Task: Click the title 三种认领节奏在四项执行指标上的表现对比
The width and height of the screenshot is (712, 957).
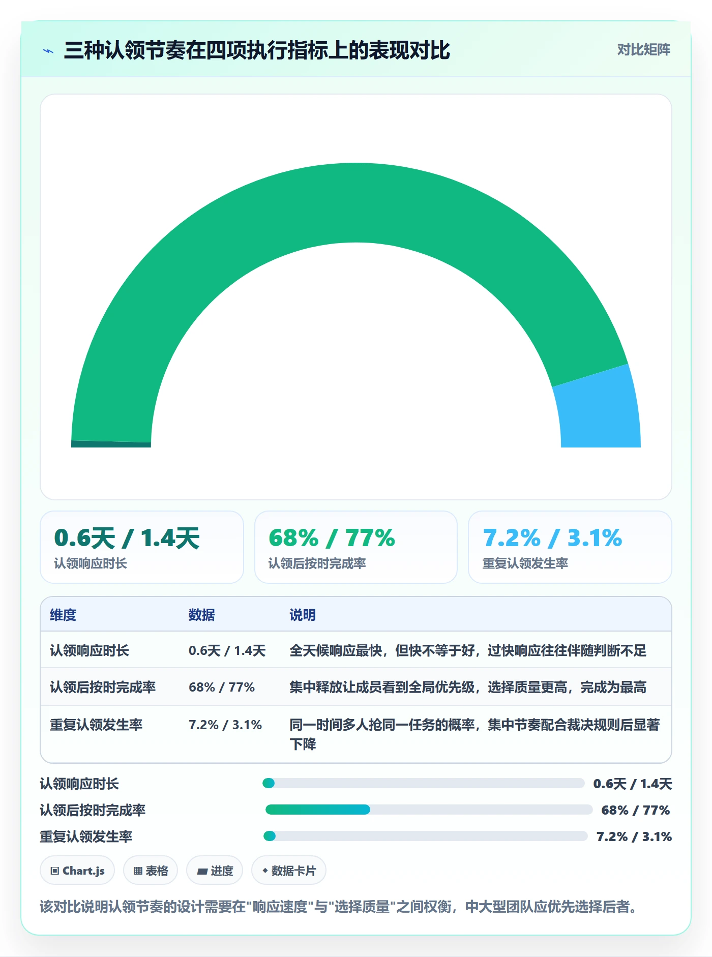Action: coord(257,50)
